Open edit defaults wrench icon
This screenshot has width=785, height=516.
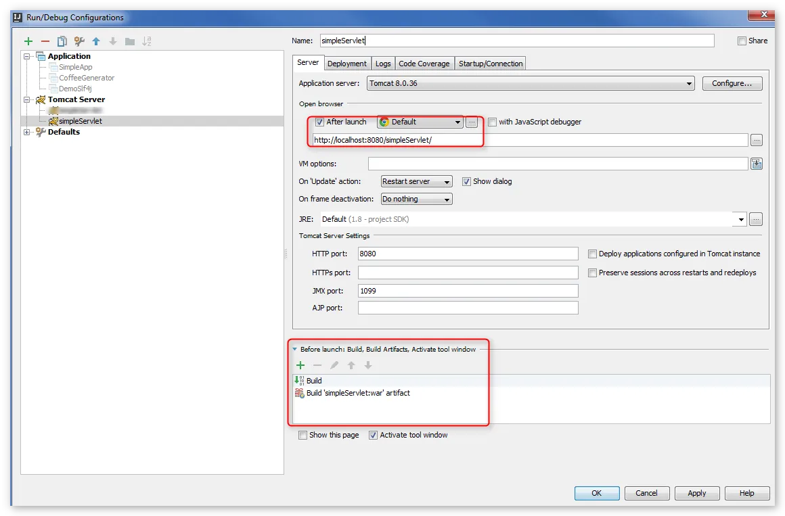[x=79, y=41]
